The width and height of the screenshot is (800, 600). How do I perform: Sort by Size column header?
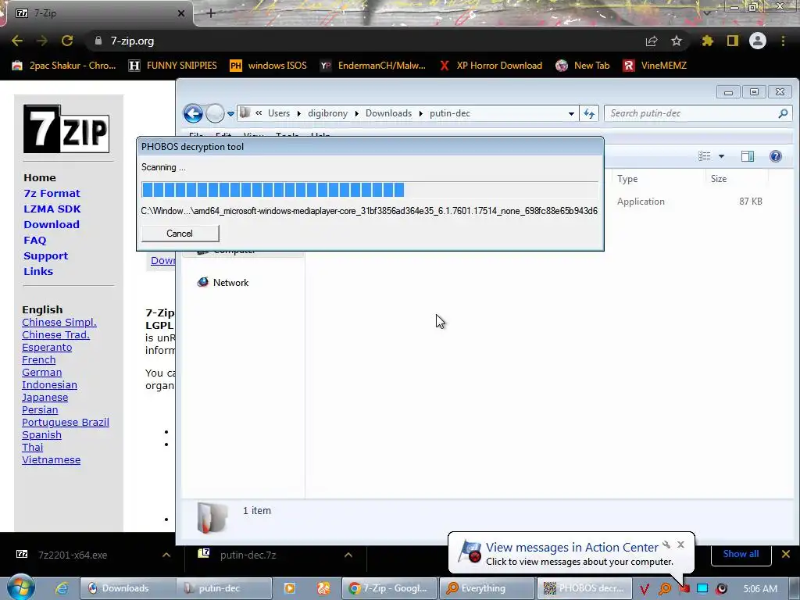pos(737,179)
